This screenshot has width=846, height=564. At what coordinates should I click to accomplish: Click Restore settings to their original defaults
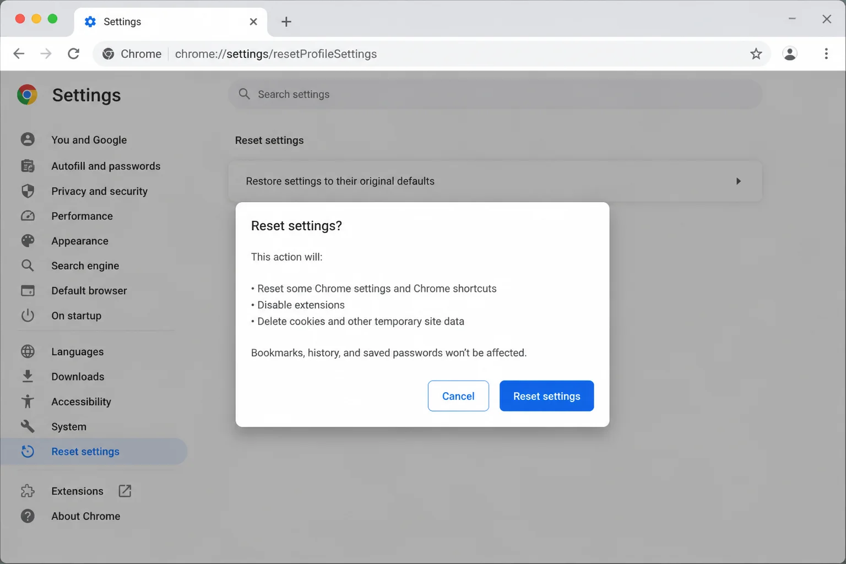coord(495,181)
